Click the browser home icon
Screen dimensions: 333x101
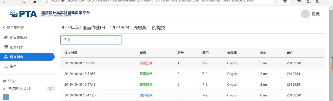[34, 1]
